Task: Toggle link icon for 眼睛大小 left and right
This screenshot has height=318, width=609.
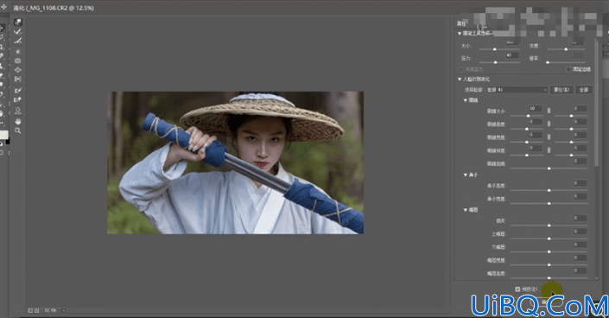Action: [549, 111]
